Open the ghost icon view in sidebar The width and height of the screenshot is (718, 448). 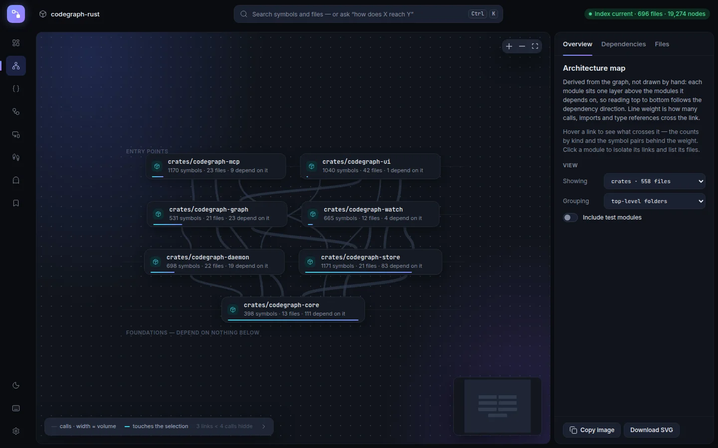click(x=16, y=180)
